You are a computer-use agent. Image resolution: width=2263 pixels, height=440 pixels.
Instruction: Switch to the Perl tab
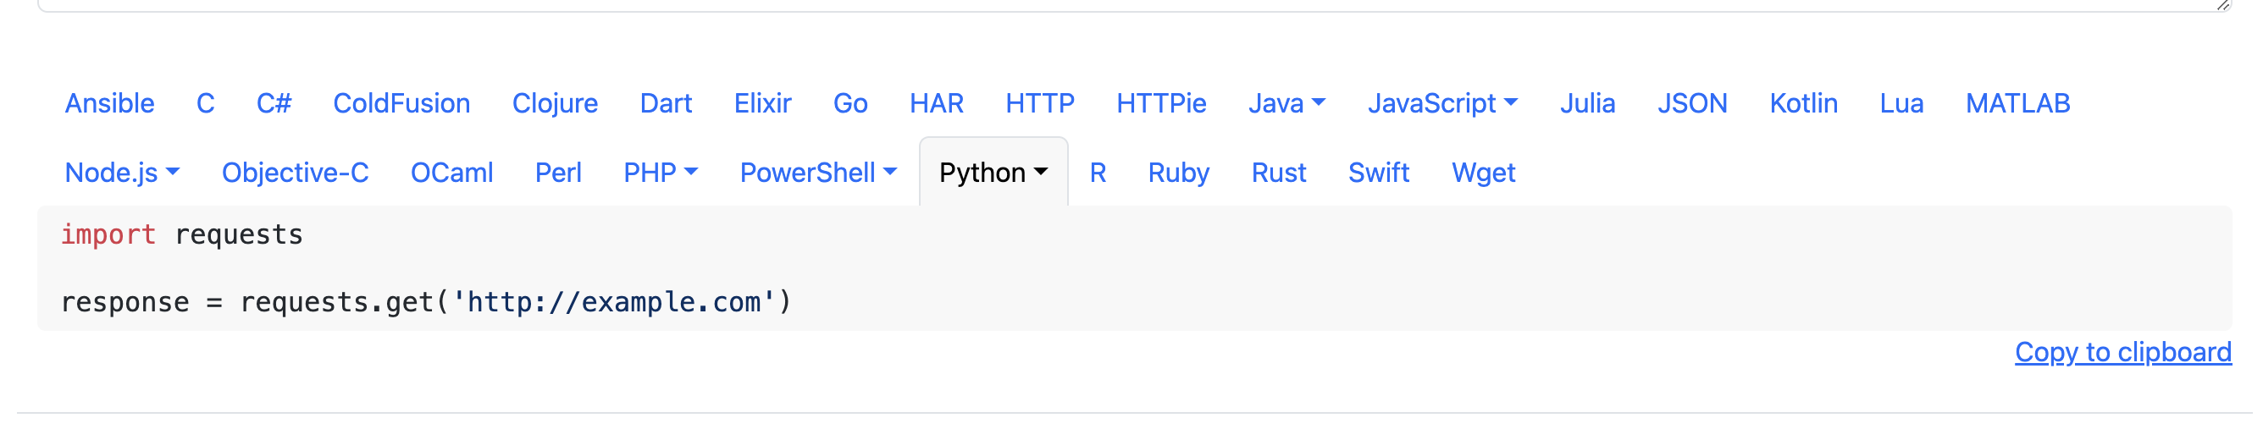pos(558,173)
